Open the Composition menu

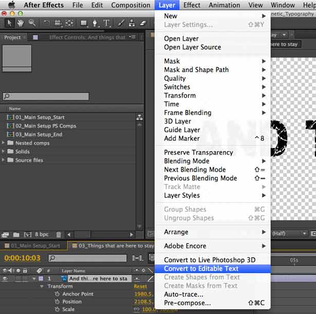point(131,5)
